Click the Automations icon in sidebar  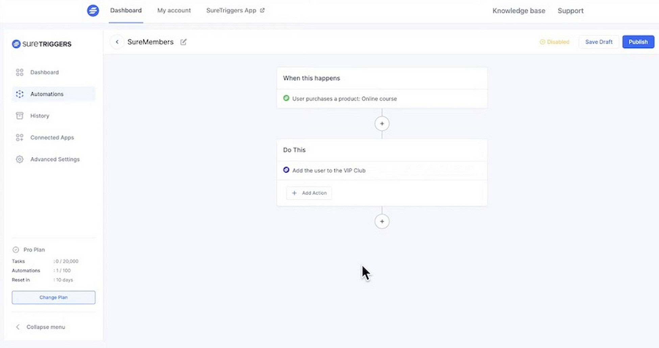(x=20, y=94)
